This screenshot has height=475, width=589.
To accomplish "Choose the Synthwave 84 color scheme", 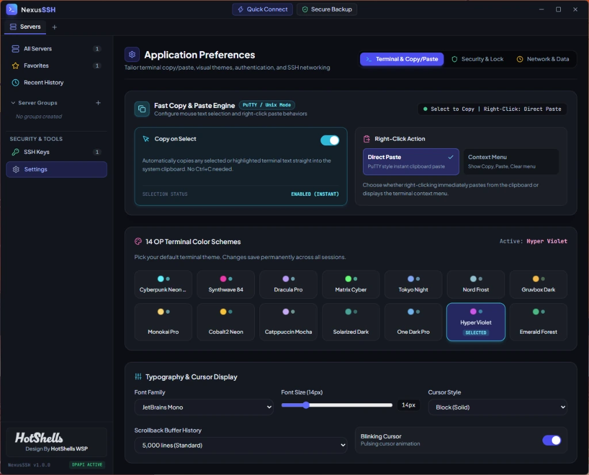I will tap(225, 284).
